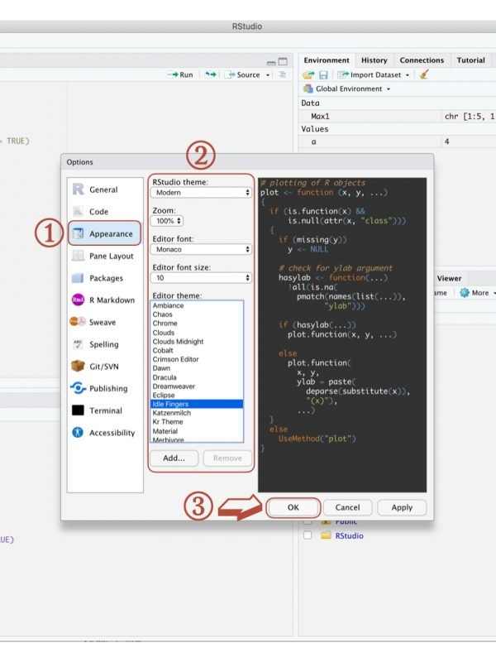The image size is (496, 662).
Task: Click the Add... button for editor themes
Action: tap(174, 458)
